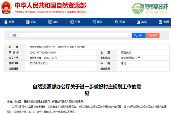
Task: Click the 政府信息公开 banner text
Action: 154,7
